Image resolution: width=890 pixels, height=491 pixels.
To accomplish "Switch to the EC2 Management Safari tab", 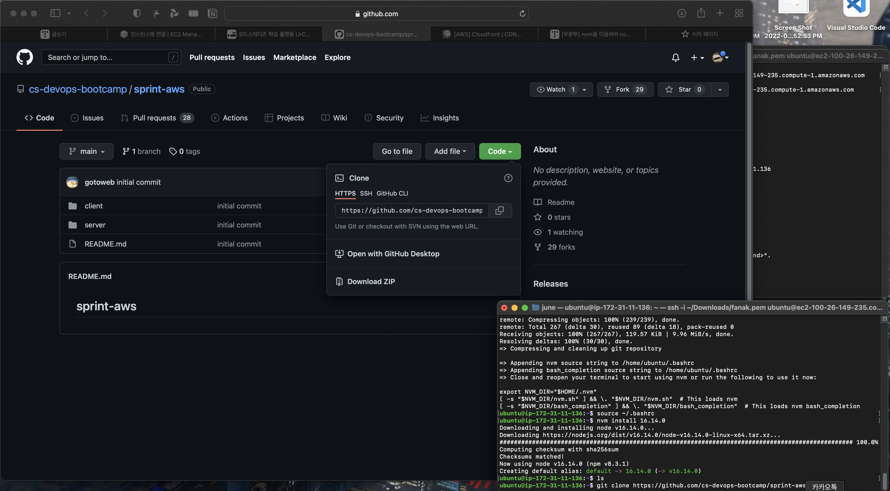I will (x=161, y=34).
